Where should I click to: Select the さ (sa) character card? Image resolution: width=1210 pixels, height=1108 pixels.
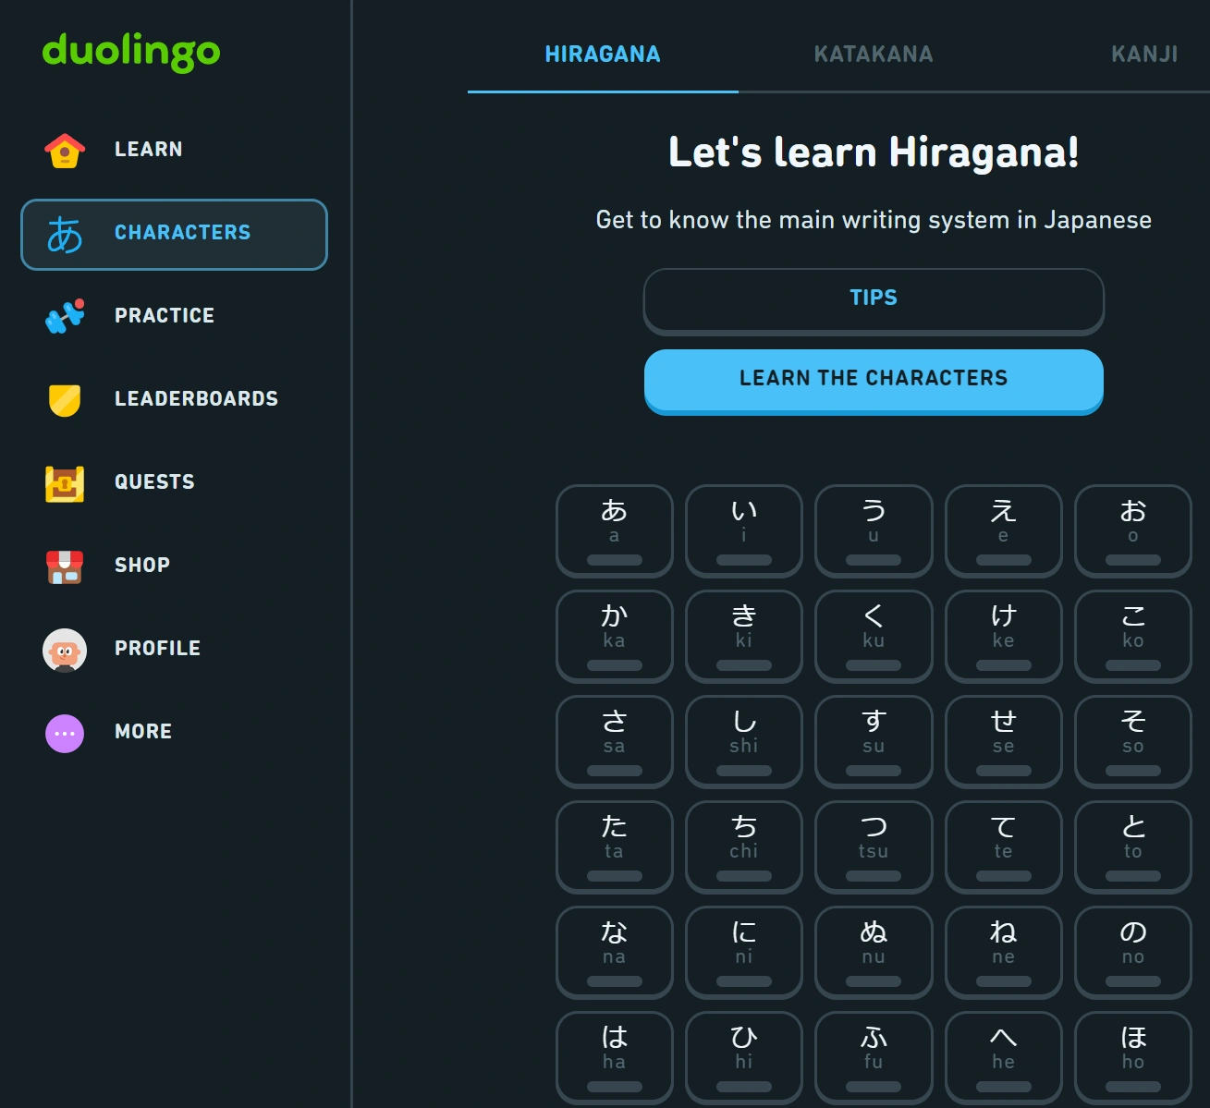tap(615, 741)
